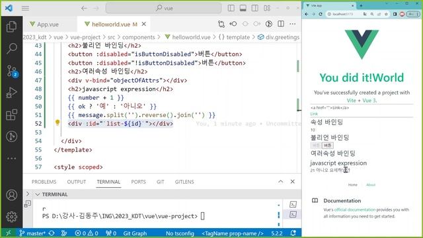Open editor More Actions ellipsis
This screenshot has width=423, height=238.
tap(292, 24)
